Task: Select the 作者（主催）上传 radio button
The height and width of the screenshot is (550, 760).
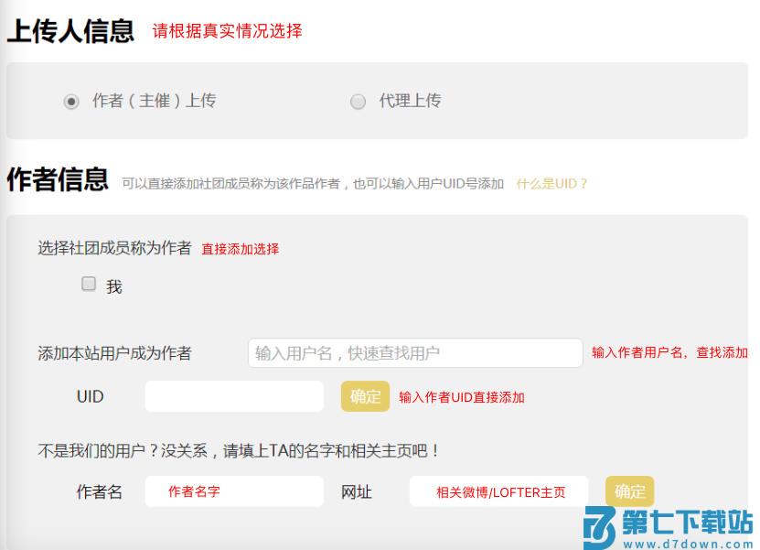Action: coord(71,102)
